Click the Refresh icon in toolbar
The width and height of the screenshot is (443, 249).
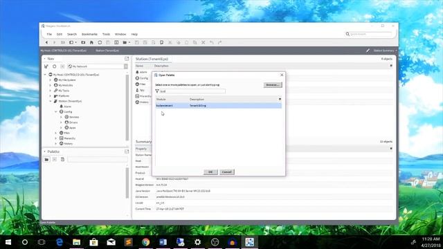(x=100, y=42)
